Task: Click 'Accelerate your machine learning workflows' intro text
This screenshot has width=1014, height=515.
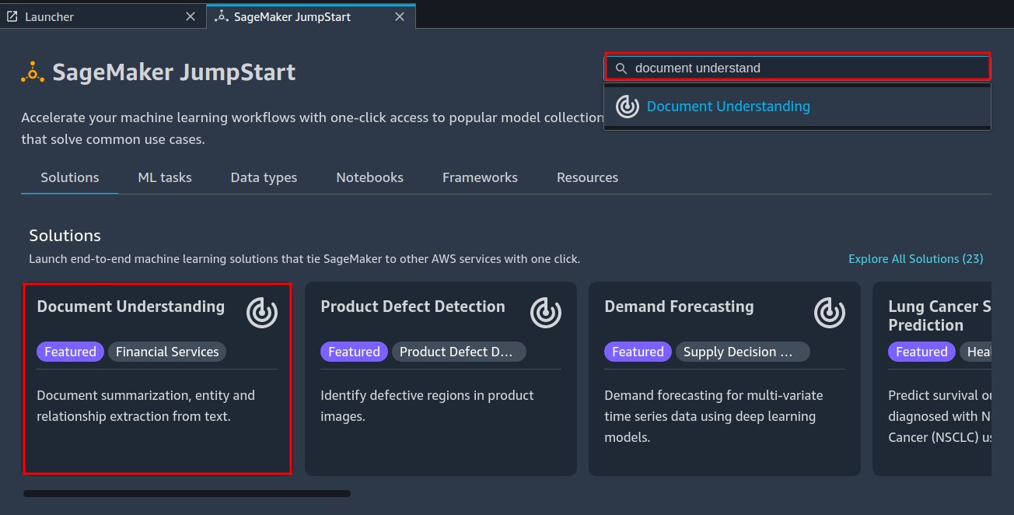Action: click(312, 129)
